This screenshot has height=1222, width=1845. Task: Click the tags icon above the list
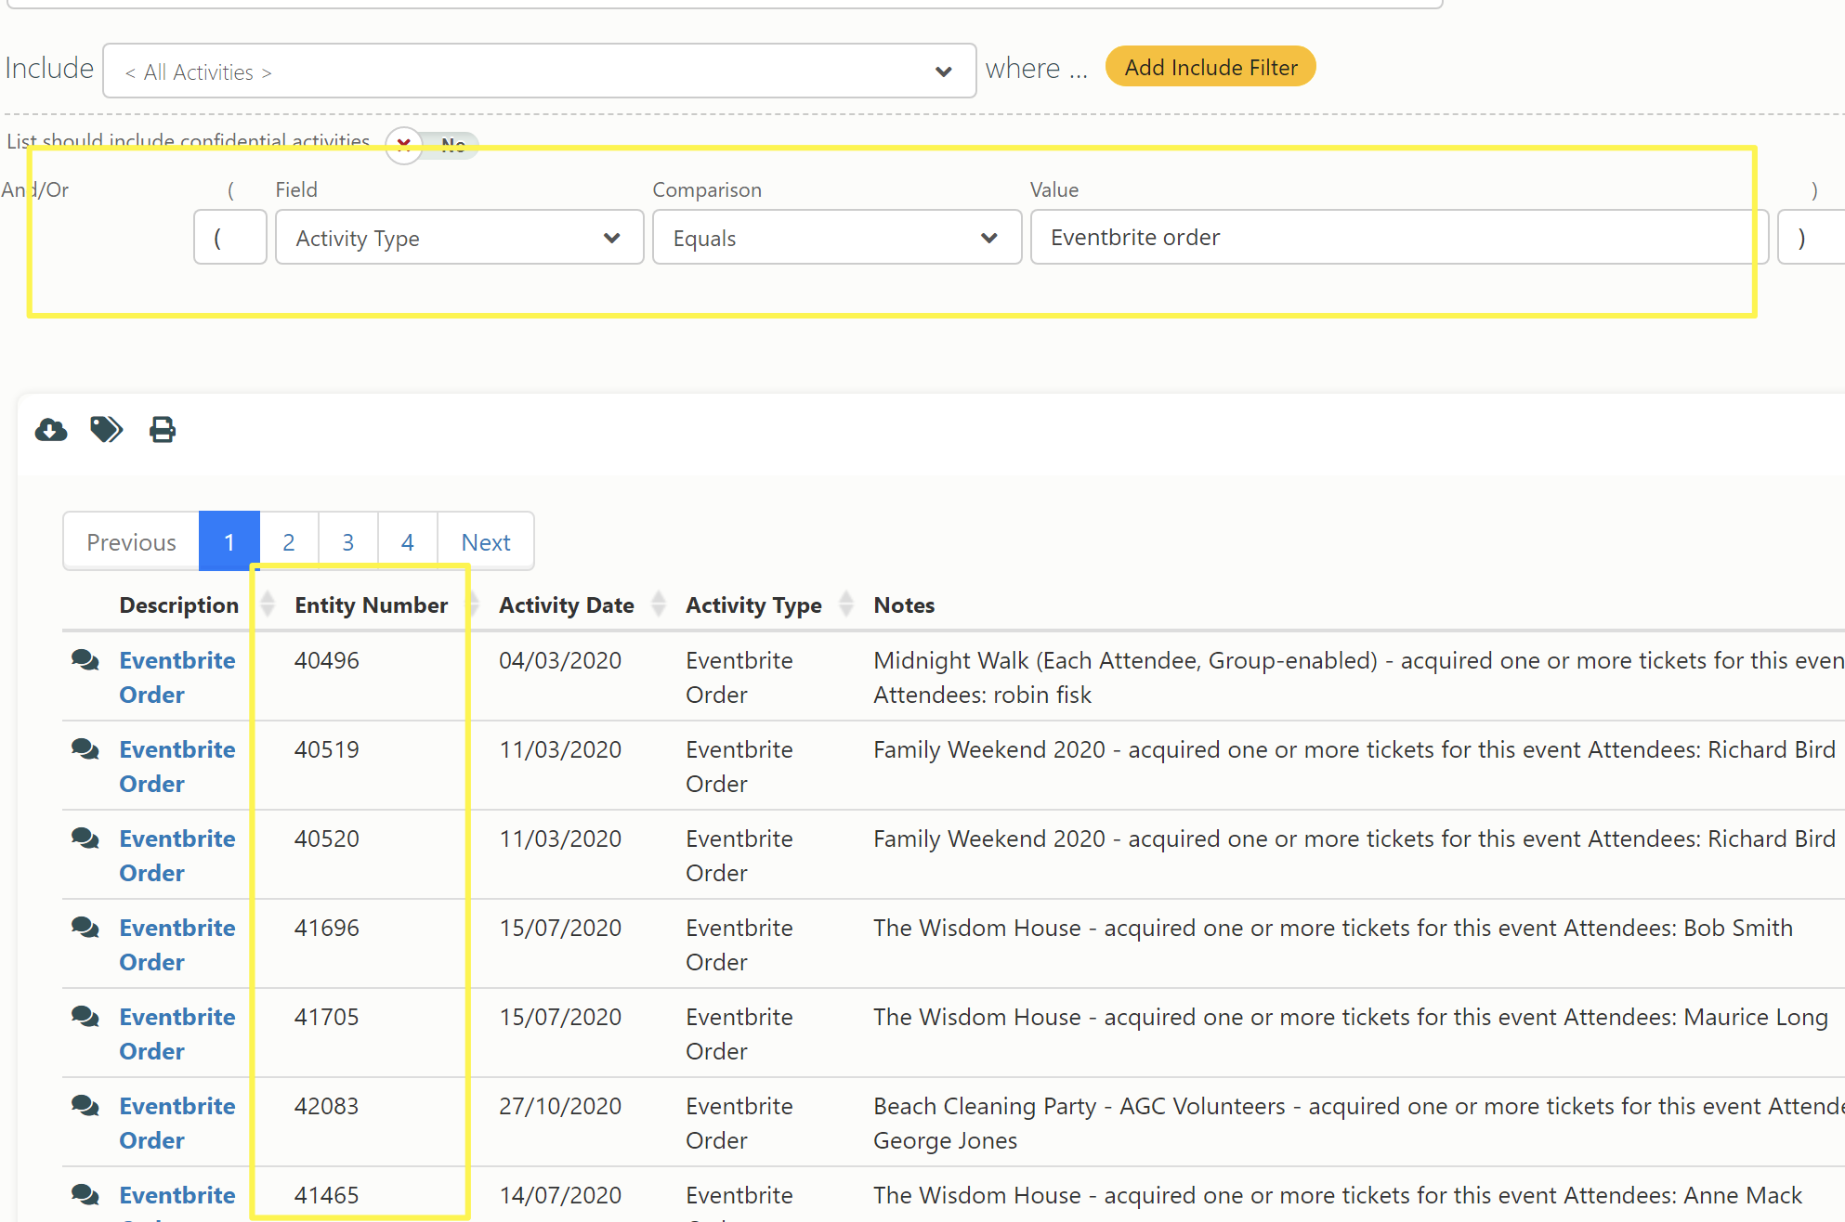coord(106,430)
